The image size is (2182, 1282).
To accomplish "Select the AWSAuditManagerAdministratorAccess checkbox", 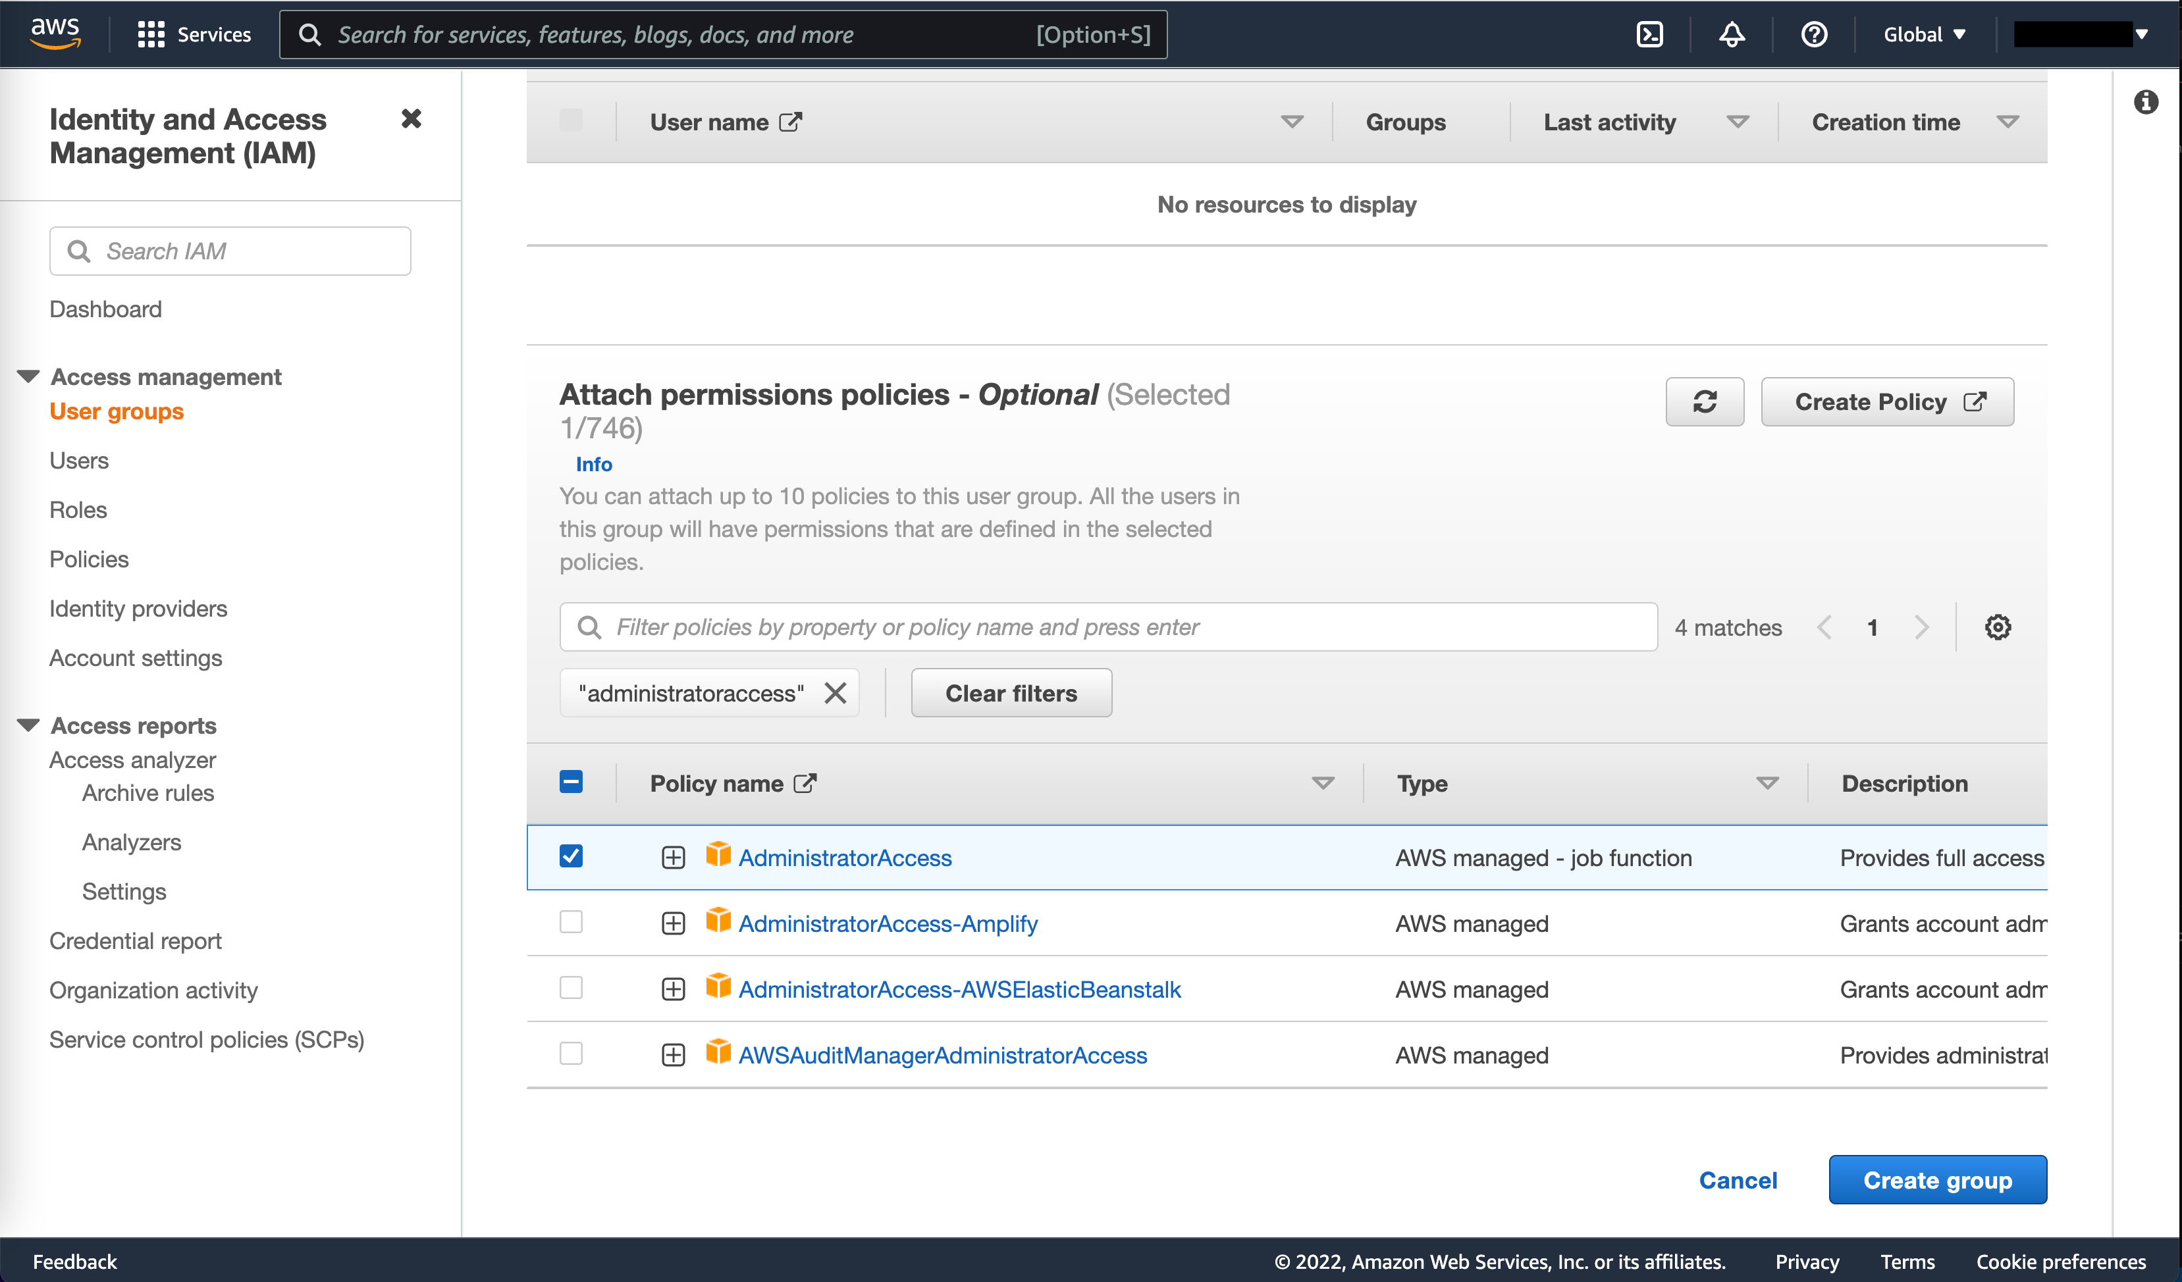I will [x=572, y=1054].
